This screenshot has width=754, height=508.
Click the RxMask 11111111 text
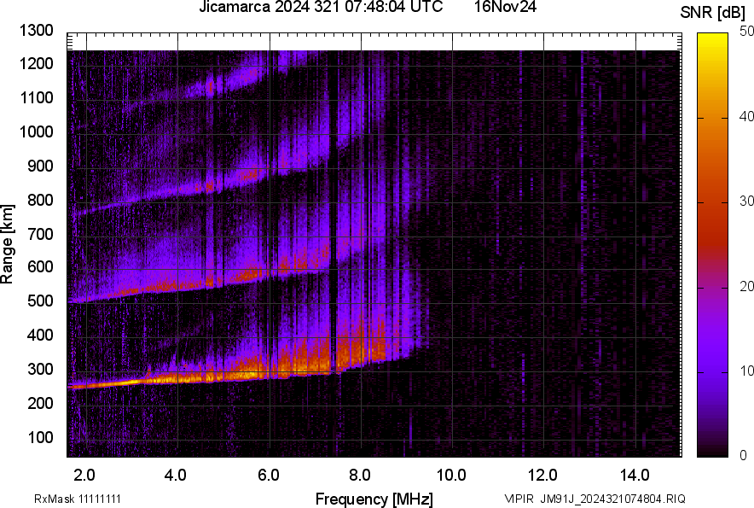click(x=78, y=499)
